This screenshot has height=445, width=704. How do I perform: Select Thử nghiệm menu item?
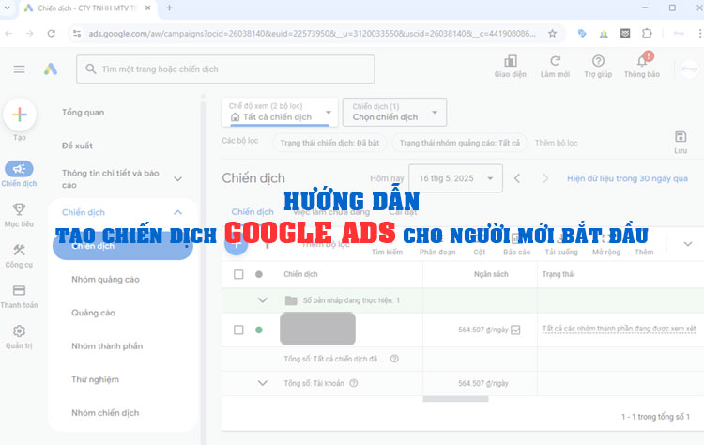click(95, 379)
